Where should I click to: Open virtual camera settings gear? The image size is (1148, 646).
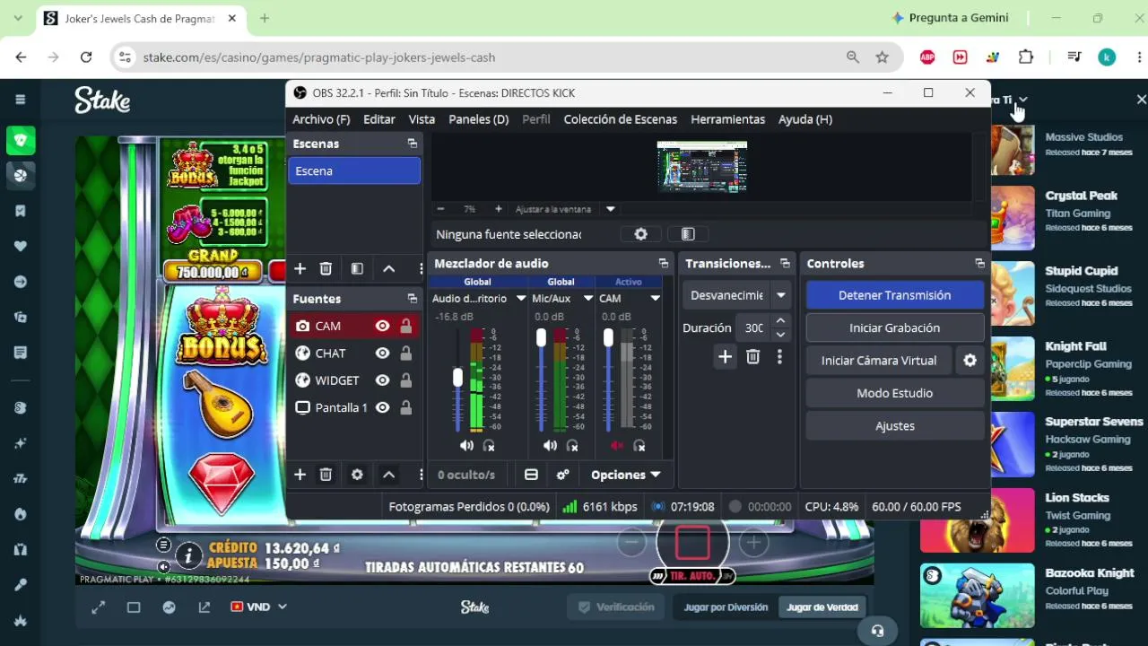(x=970, y=361)
